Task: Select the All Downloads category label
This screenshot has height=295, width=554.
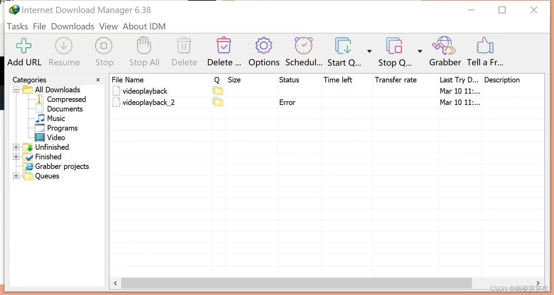Action: tap(57, 90)
